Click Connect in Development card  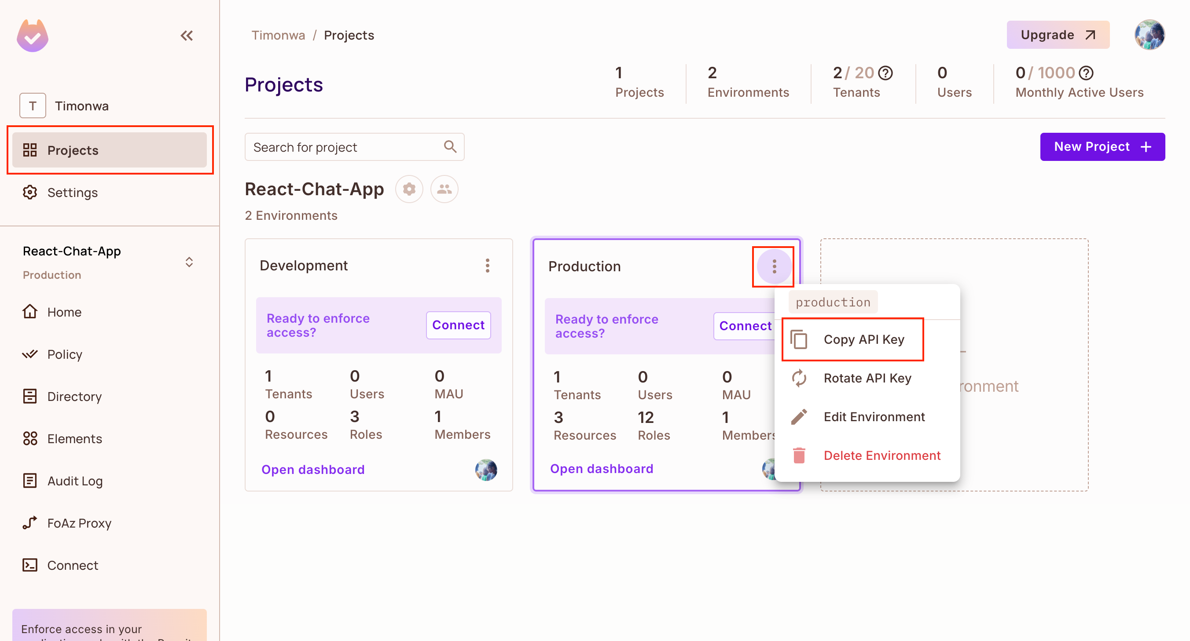click(458, 325)
